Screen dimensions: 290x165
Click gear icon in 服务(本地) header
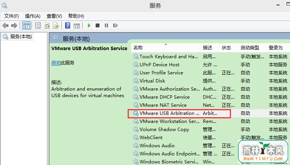tap(56, 38)
